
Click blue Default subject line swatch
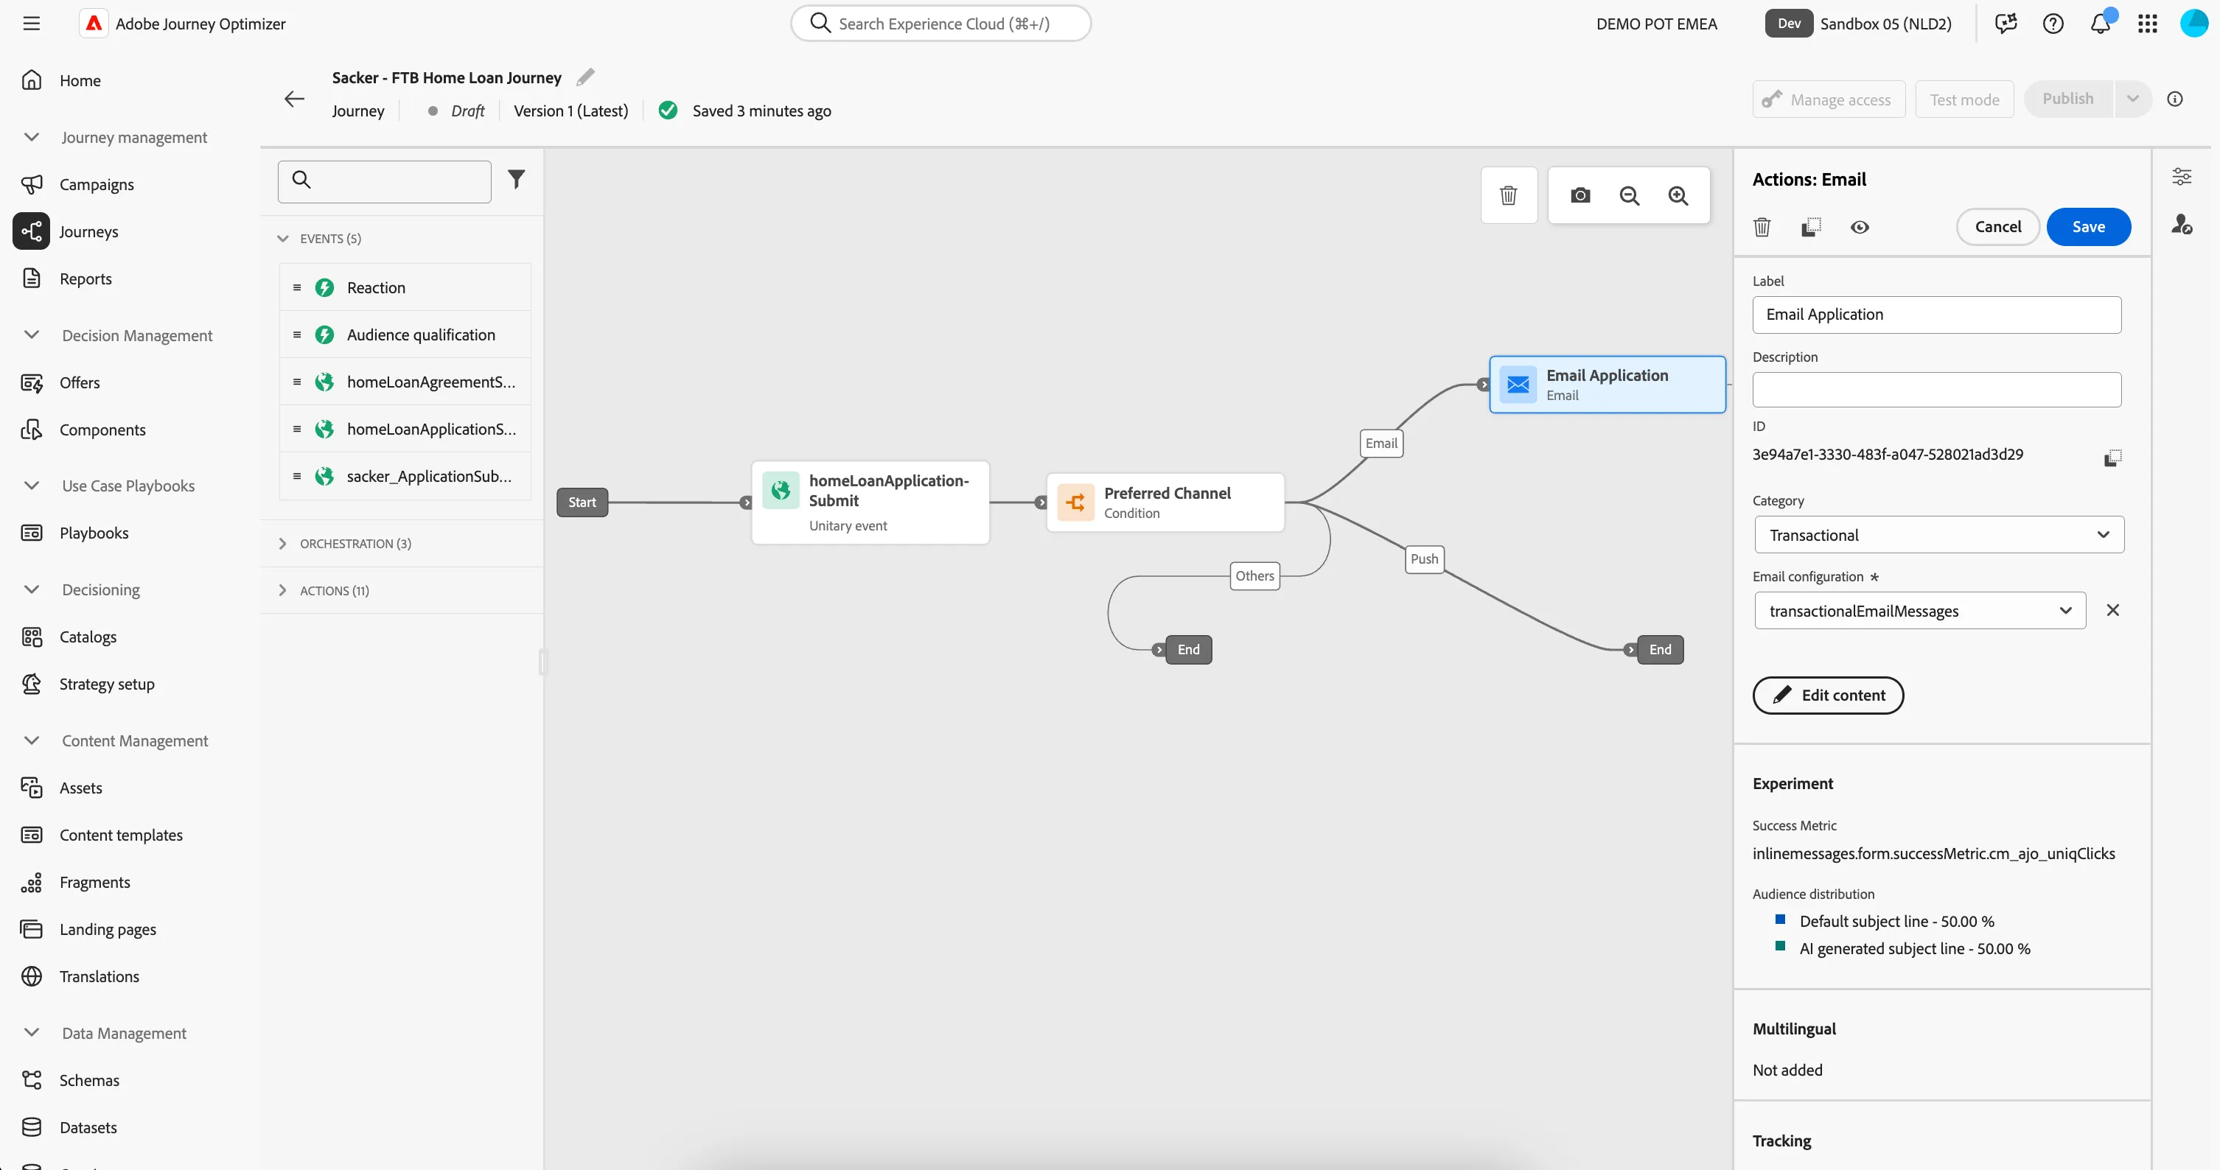click(x=1780, y=920)
